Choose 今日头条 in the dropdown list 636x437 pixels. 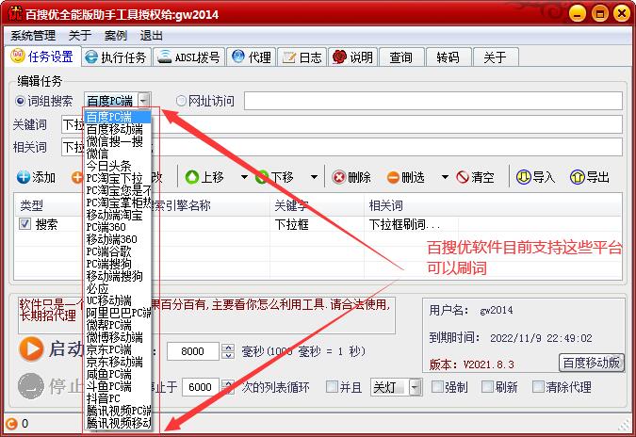[x=117, y=166]
